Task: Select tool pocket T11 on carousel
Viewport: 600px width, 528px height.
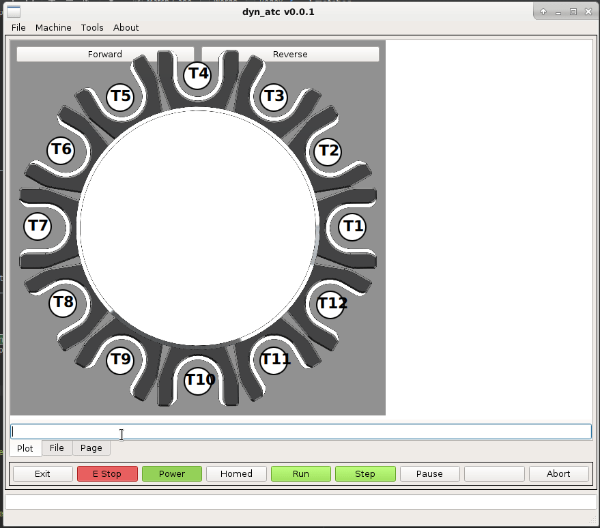Action: tap(274, 360)
